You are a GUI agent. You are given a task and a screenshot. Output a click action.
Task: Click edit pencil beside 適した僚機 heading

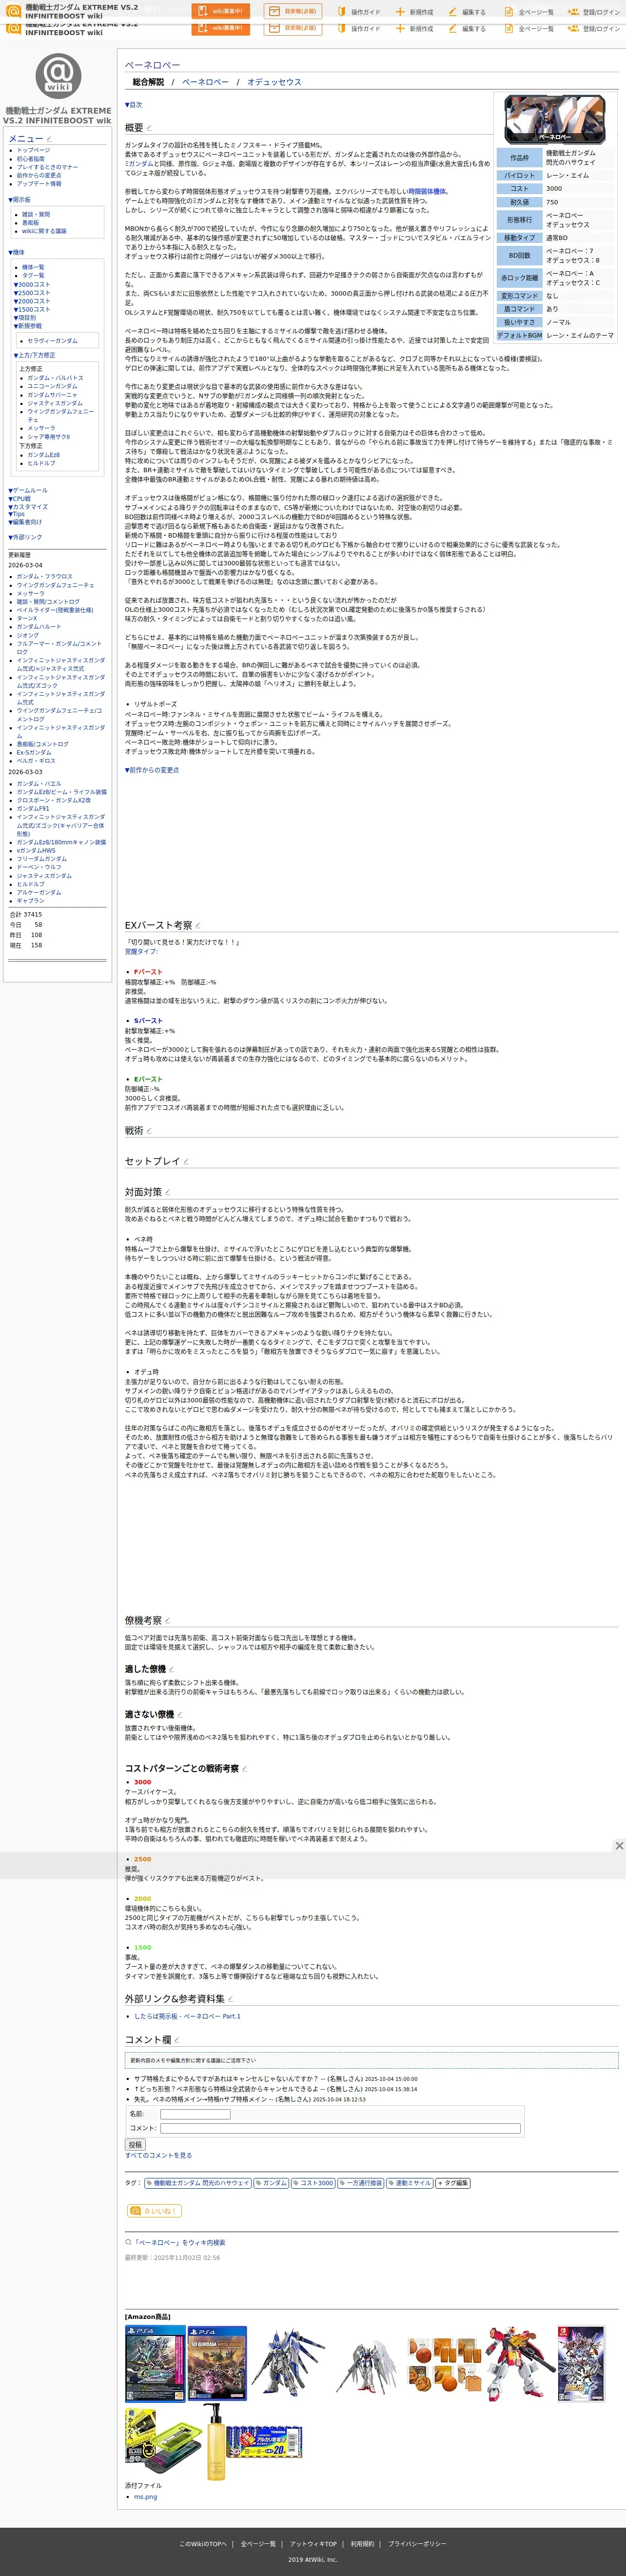tap(172, 1669)
